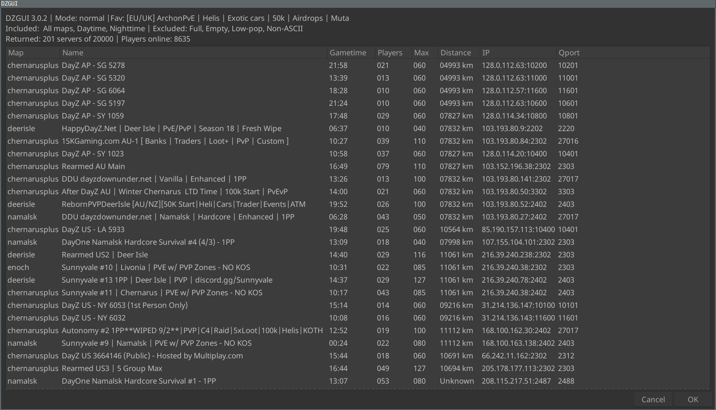716x410 pixels.
Task: Click Qport cell 3303
Action: click(566, 192)
